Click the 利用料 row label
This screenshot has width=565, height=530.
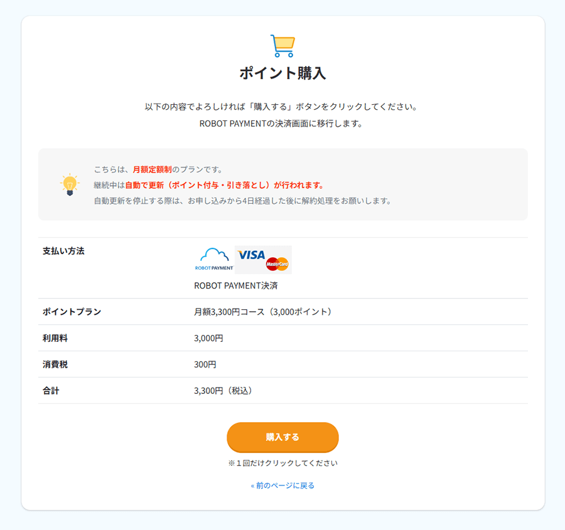click(x=55, y=338)
